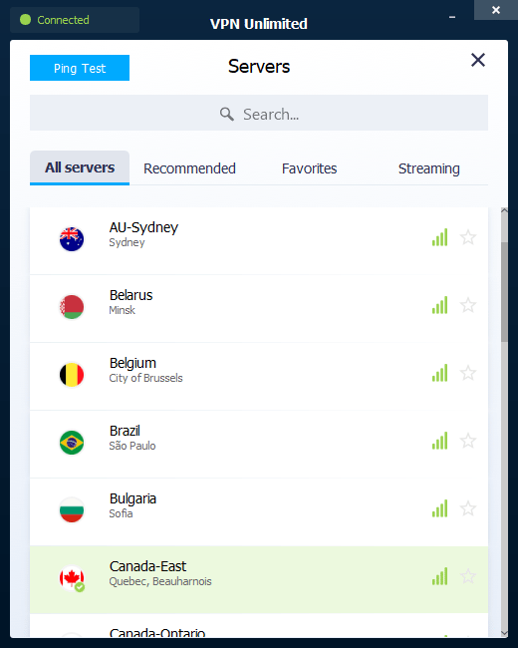The height and width of the screenshot is (648, 518).
Task: Favorite AU-Sydney with its star
Action: (468, 237)
